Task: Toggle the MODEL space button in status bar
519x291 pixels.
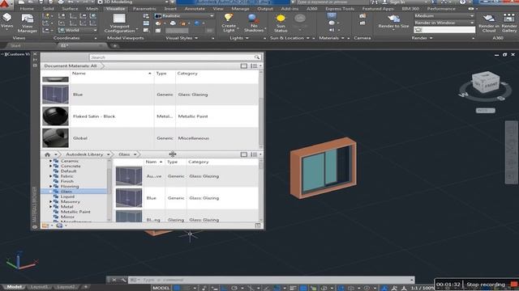Action: tap(161, 288)
